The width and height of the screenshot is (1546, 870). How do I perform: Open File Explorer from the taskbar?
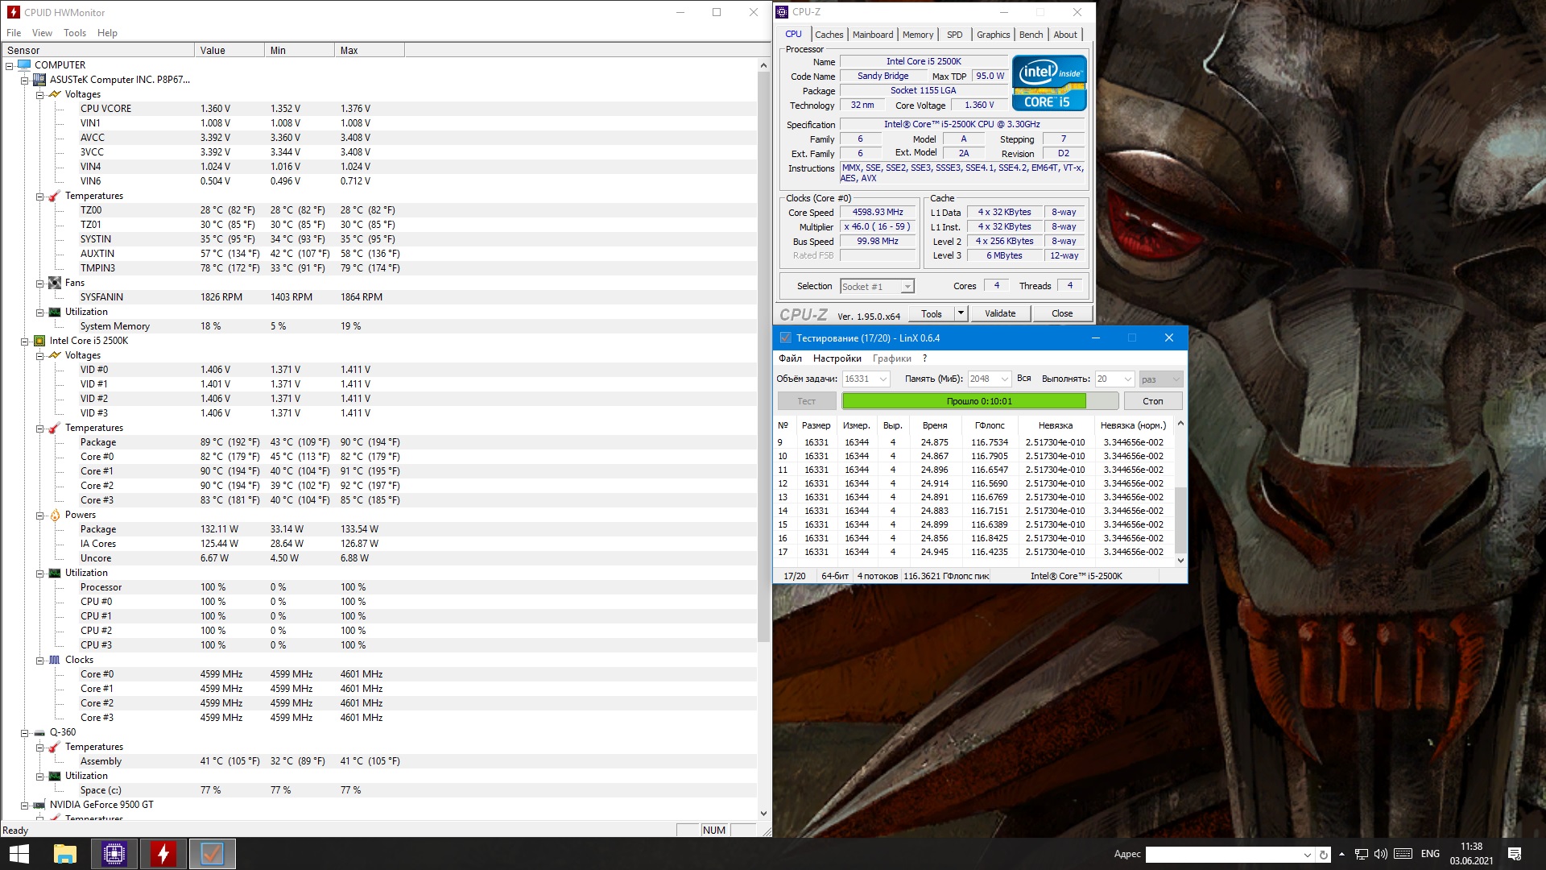[x=64, y=853]
